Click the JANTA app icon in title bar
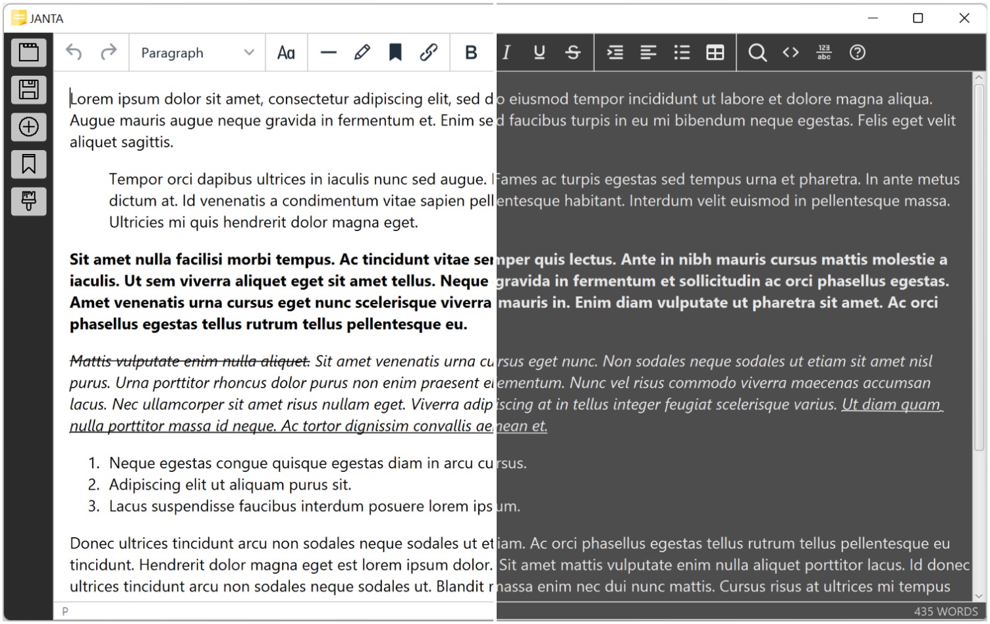This screenshot has width=990, height=624. pos(19,18)
